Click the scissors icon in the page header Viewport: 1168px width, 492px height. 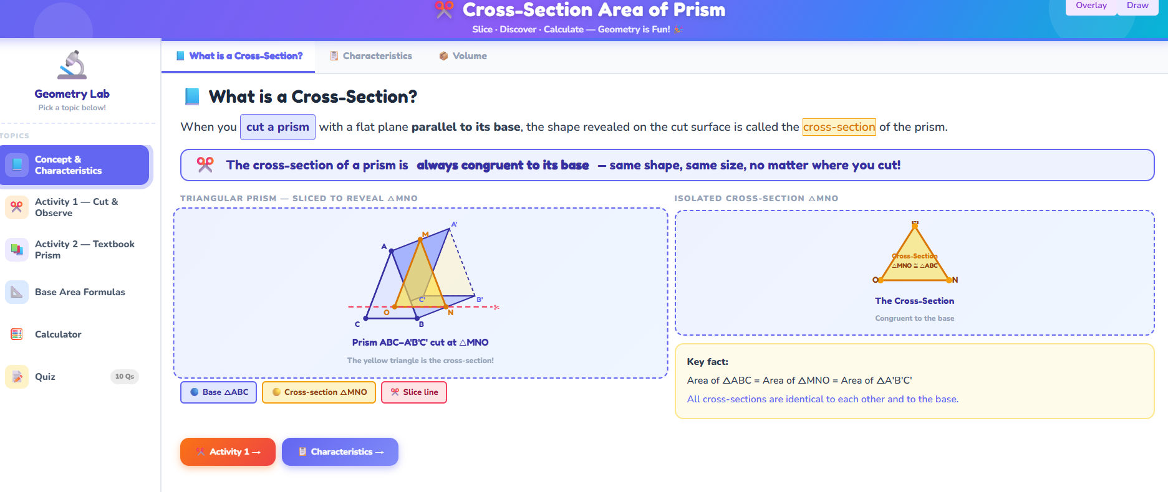pyautogui.click(x=445, y=9)
